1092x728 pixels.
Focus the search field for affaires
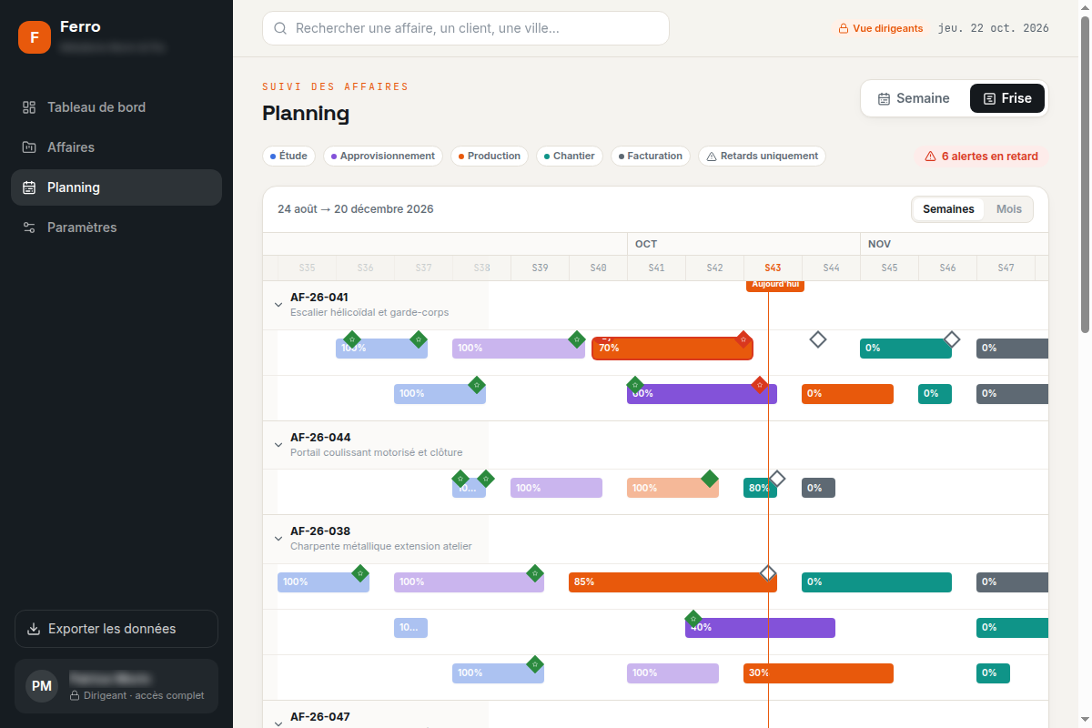[466, 28]
